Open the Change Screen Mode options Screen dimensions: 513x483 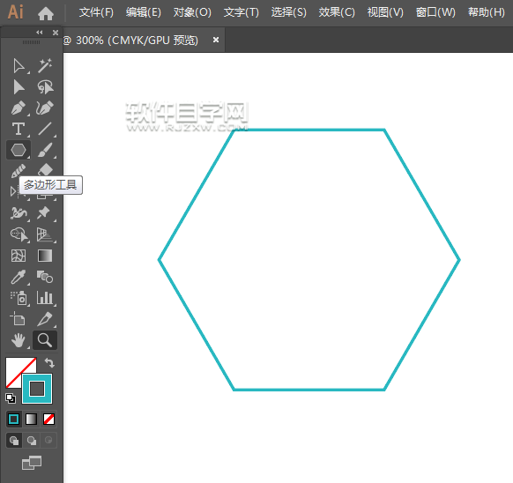[32, 463]
